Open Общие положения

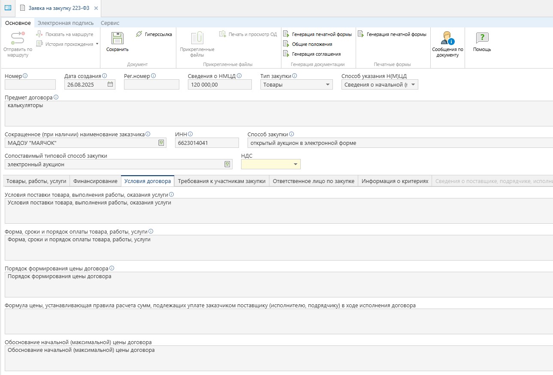pyautogui.click(x=308, y=44)
